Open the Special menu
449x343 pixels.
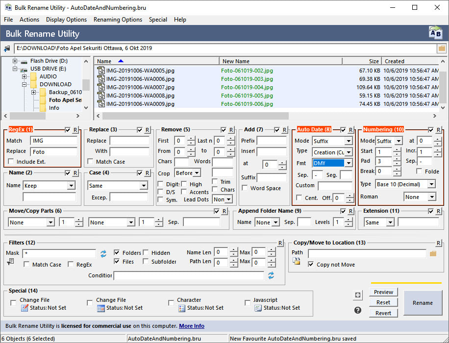coord(158,20)
